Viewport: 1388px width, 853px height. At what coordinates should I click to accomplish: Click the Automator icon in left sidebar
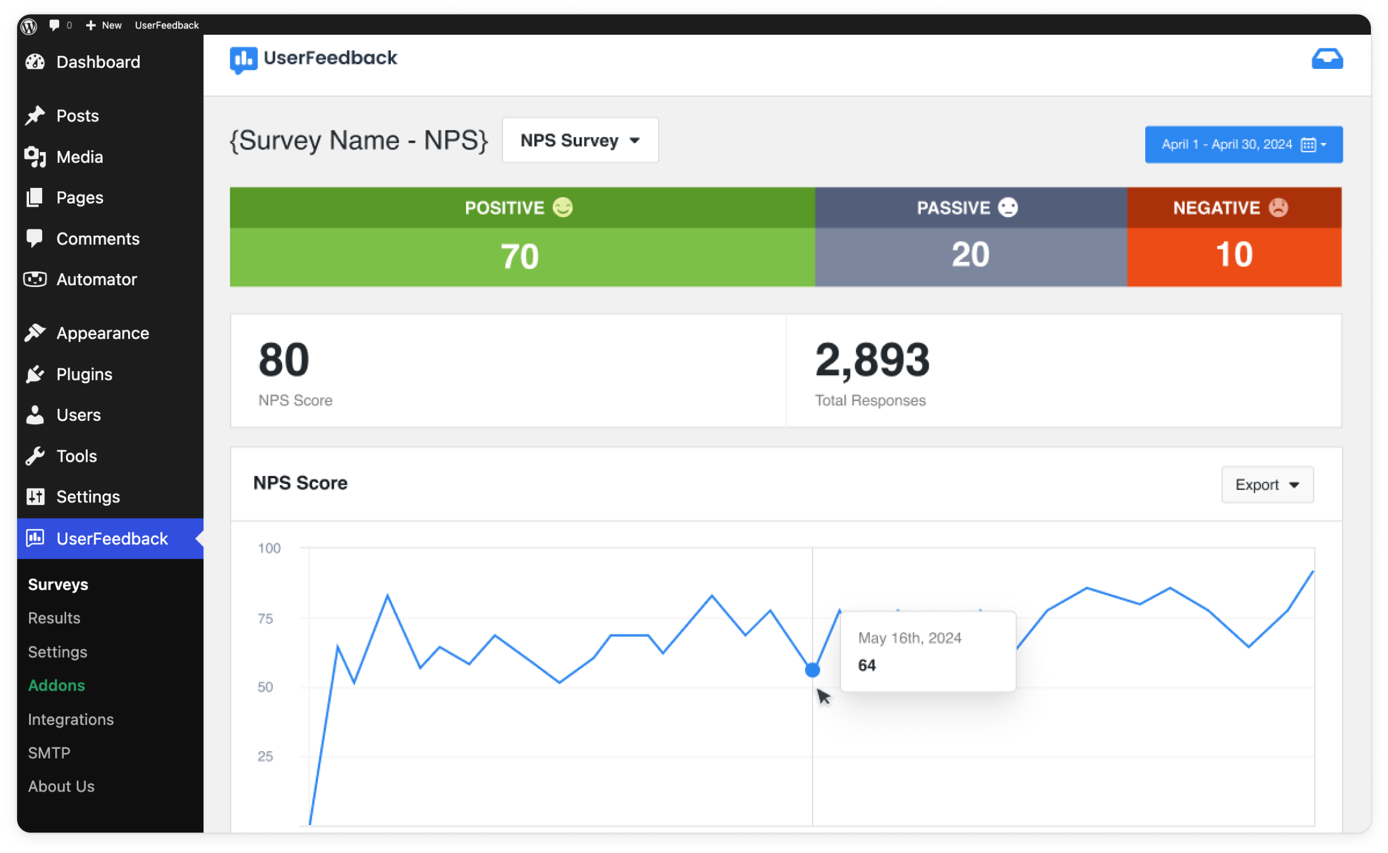tap(36, 280)
